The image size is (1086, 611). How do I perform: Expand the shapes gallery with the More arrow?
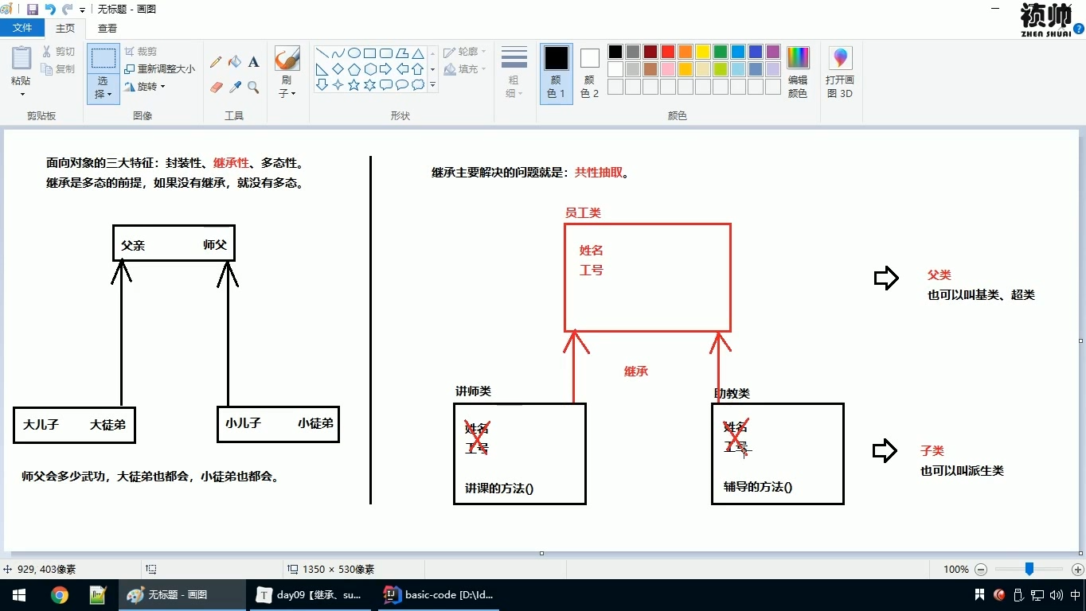(x=433, y=84)
